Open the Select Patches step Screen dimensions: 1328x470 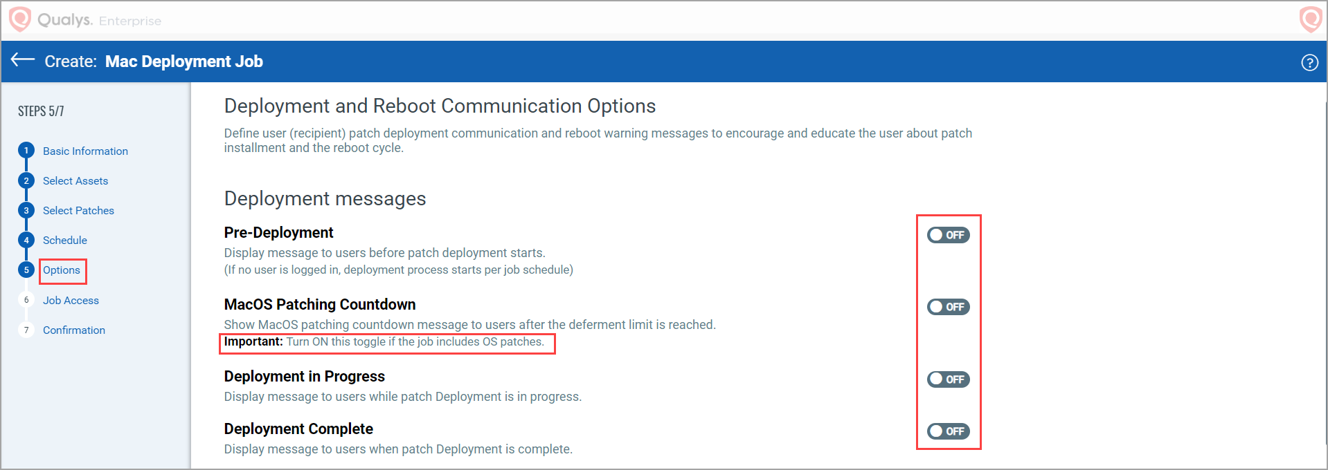point(78,210)
